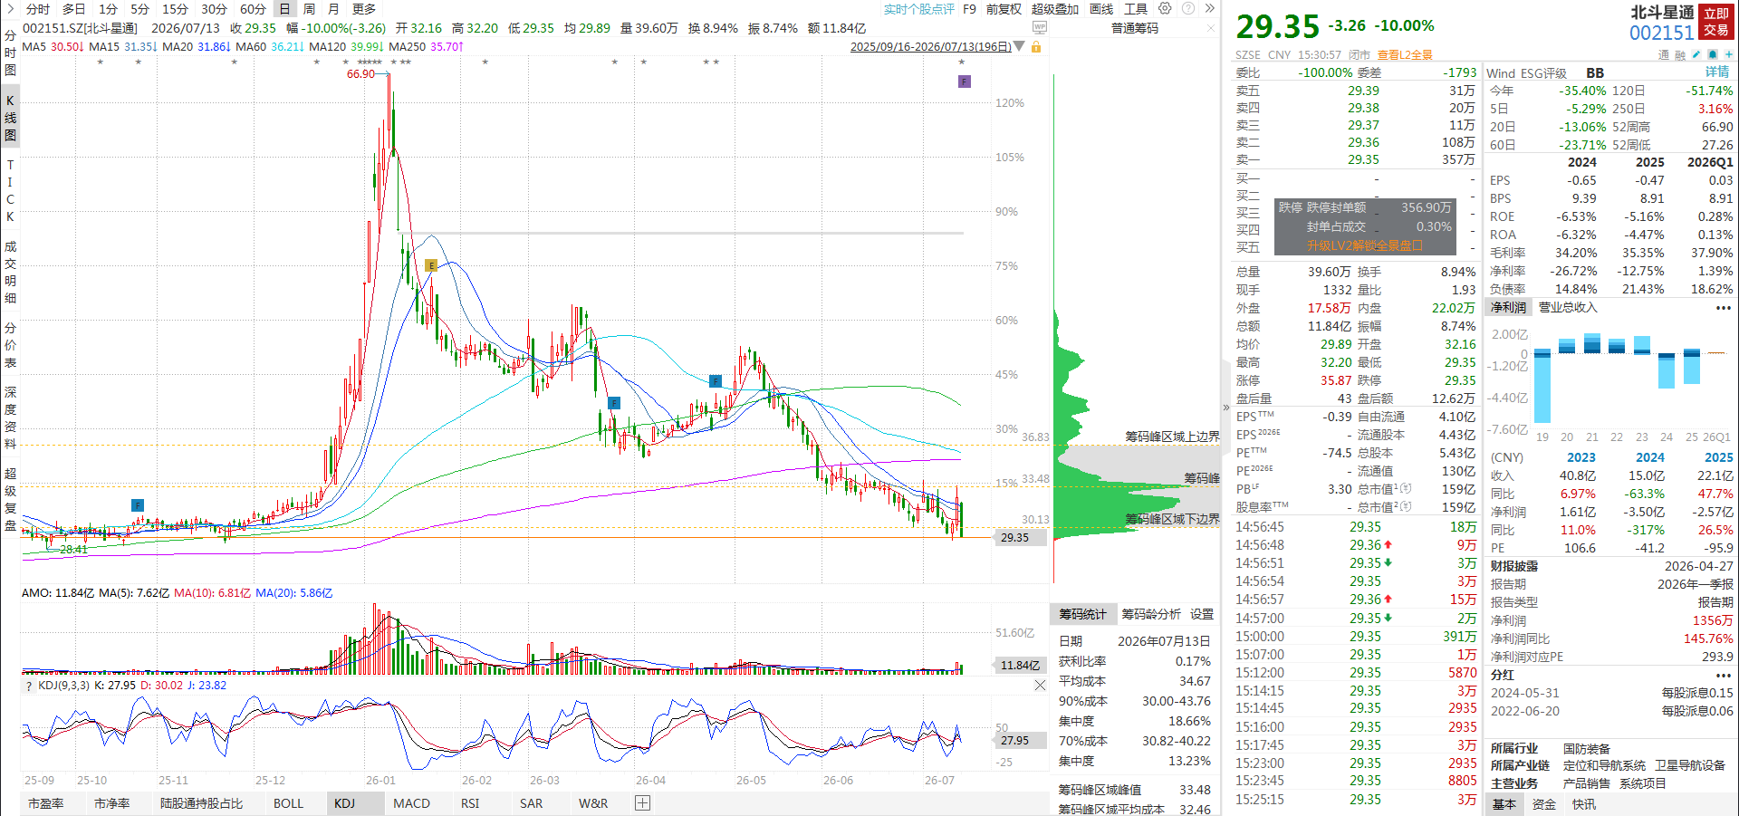Open chip panel 设置 settings

click(x=1202, y=614)
